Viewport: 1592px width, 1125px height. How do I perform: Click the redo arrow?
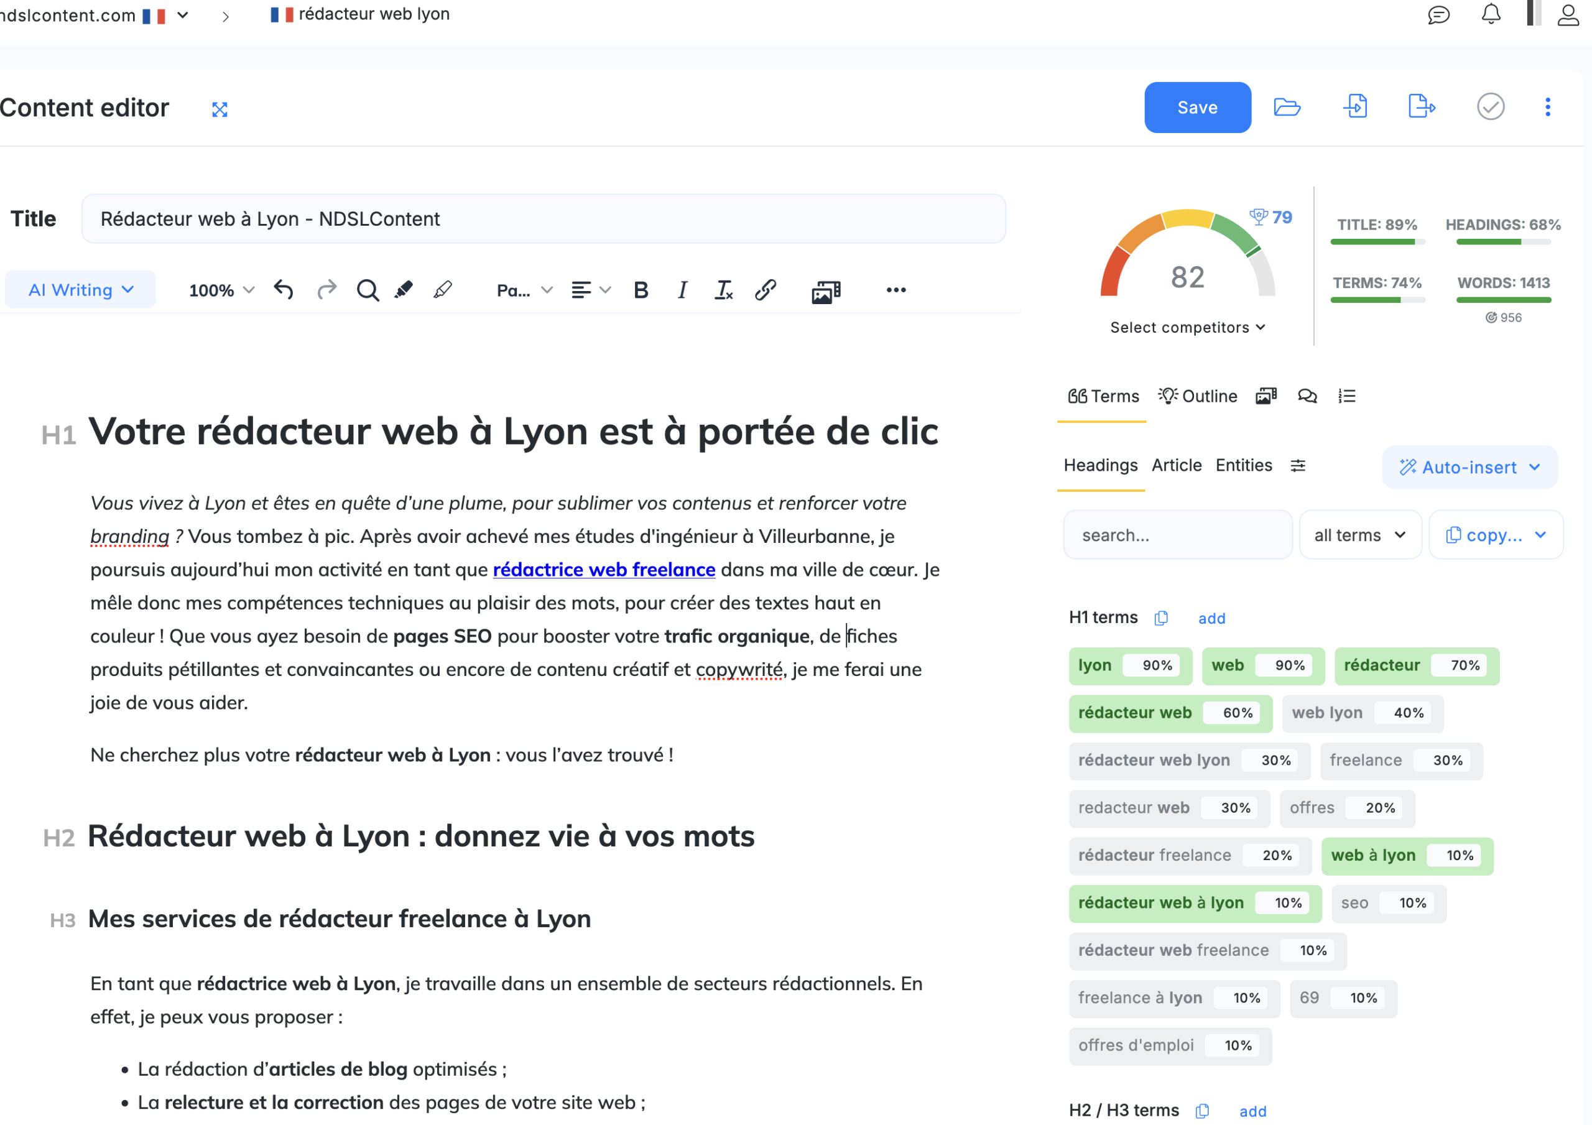326,290
